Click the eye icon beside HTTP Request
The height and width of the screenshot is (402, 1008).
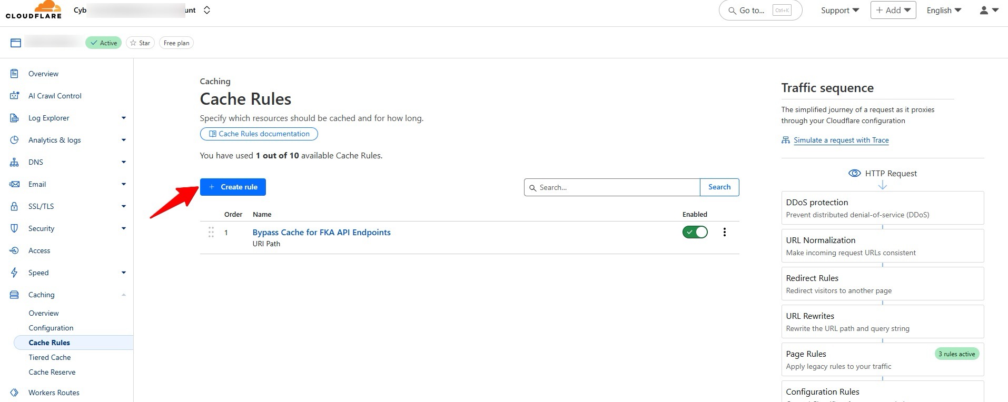[854, 173]
